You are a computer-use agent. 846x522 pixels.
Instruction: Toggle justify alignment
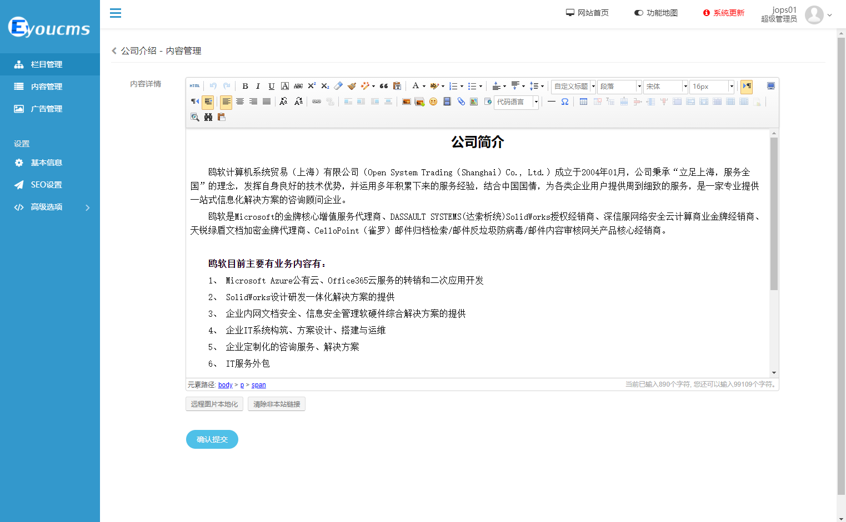[267, 102]
